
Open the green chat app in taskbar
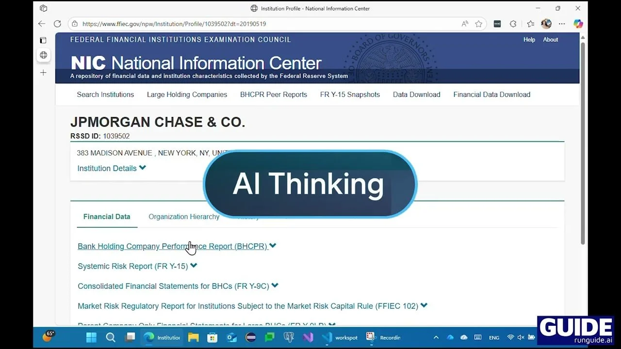pos(270,337)
